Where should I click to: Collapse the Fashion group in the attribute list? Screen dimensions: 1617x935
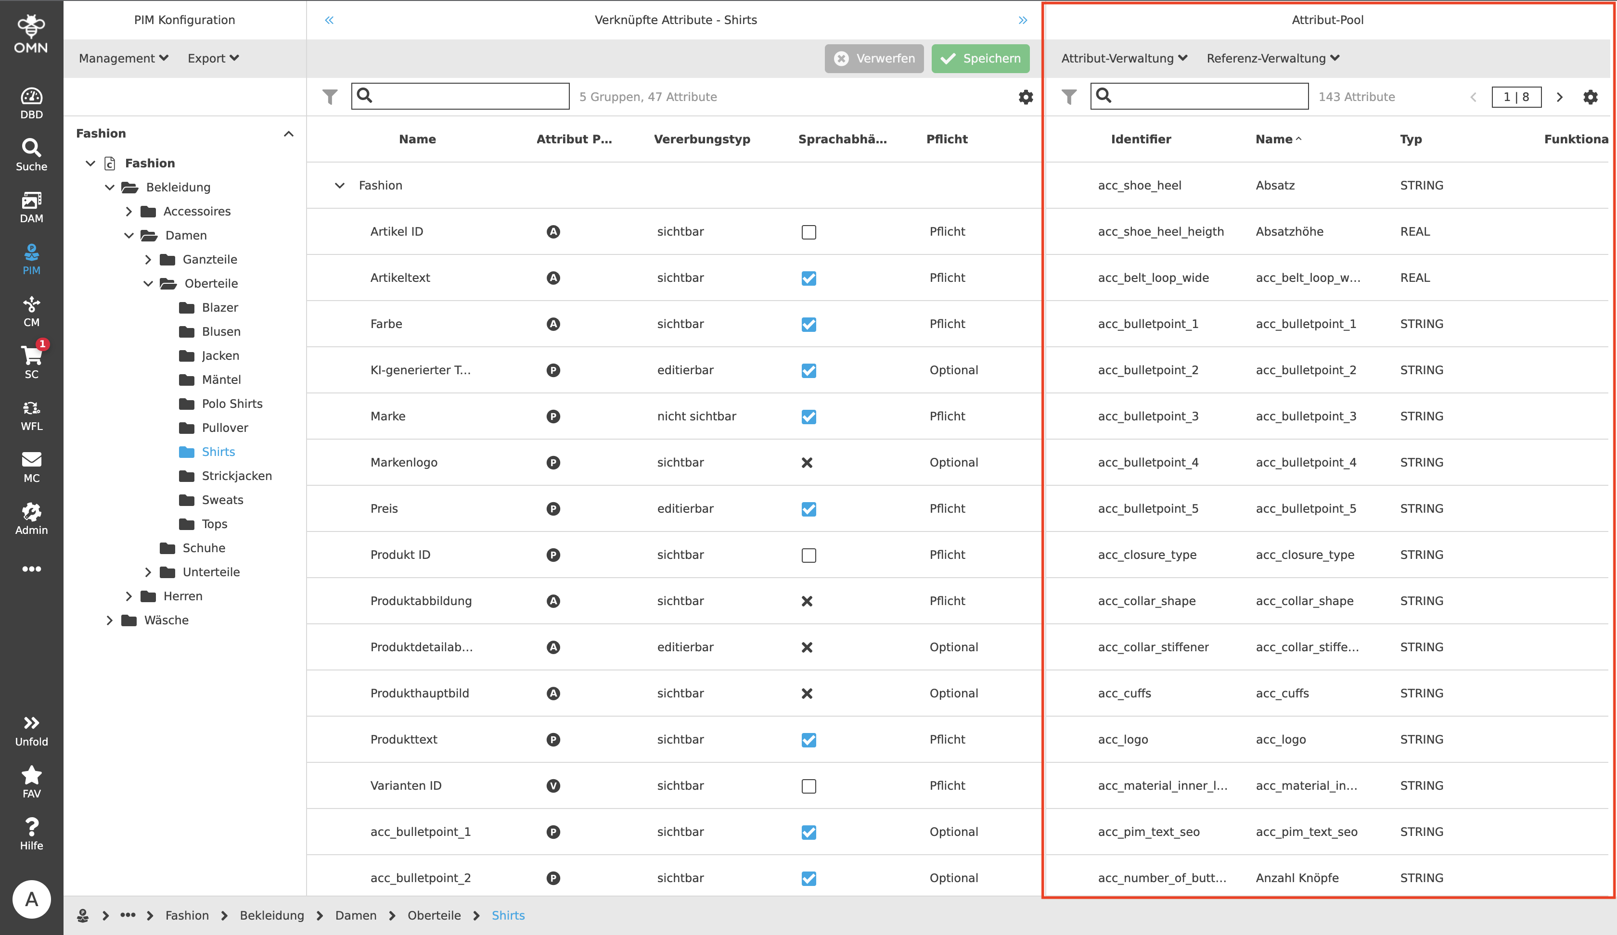pyautogui.click(x=339, y=185)
